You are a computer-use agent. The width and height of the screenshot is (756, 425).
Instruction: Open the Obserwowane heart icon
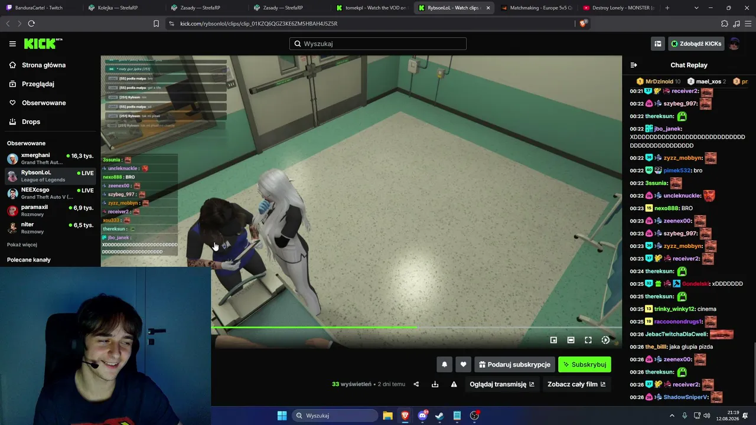coord(12,103)
